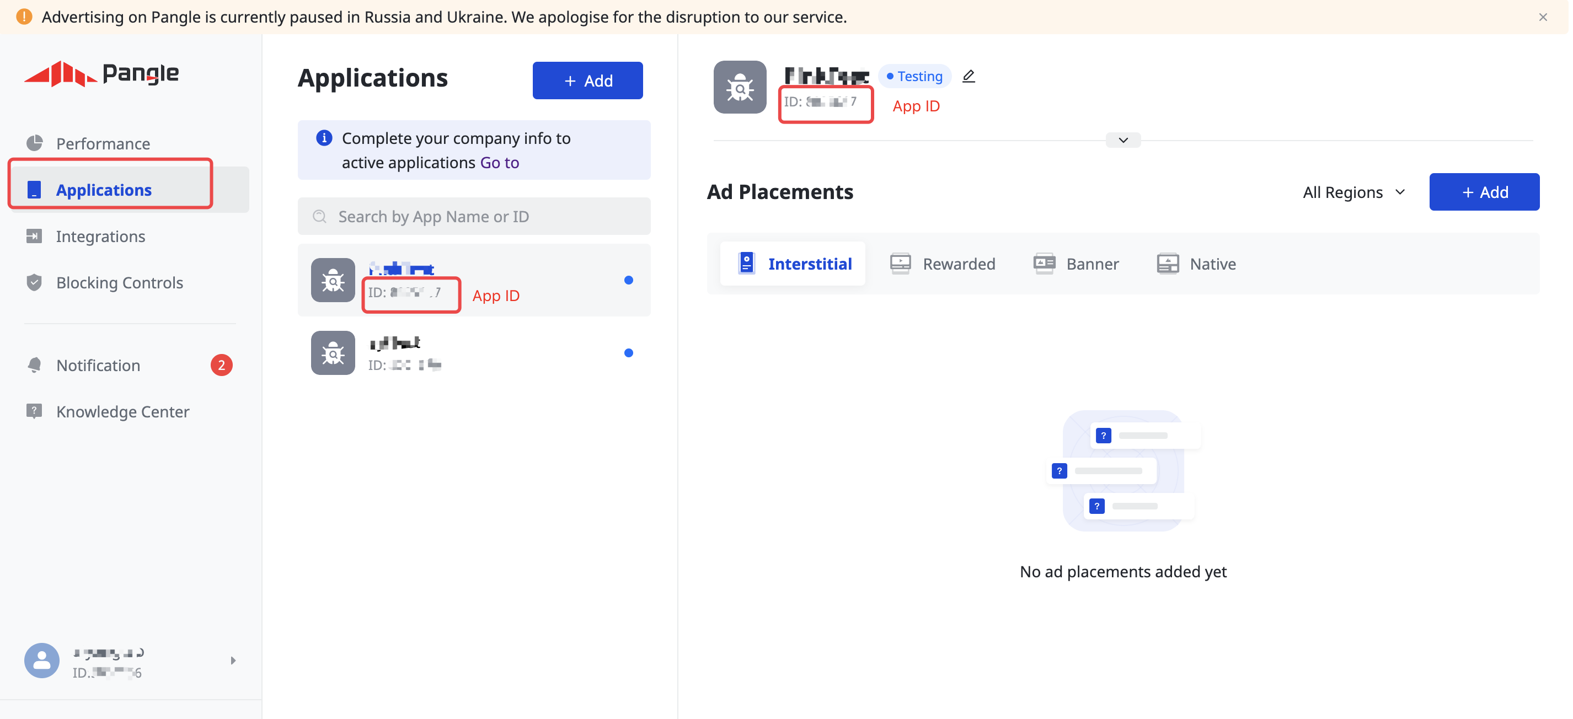
Task: Open the All Regions dropdown
Action: (1354, 192)
